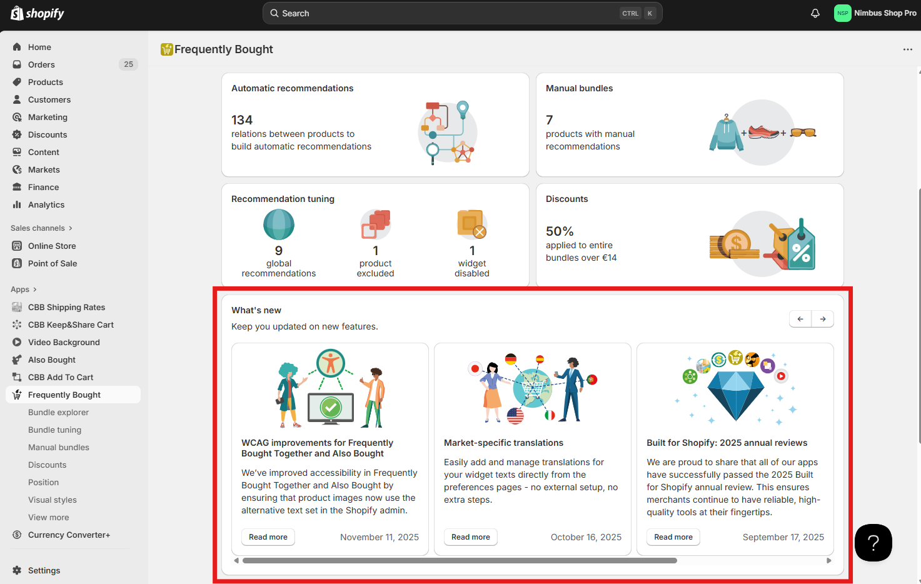Image resolution: width=921 pixels, height=584 pixels.
Task: Go to Manual bundles submenu item
Action: click(x=59, y=447)
